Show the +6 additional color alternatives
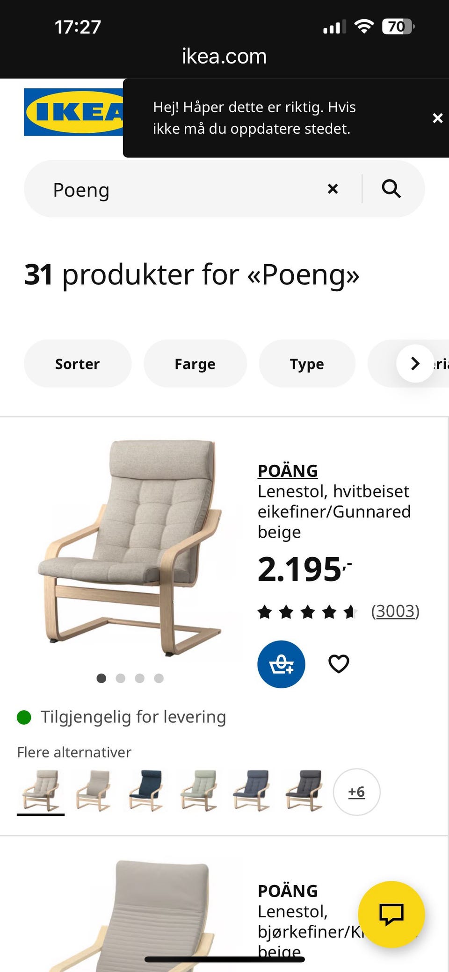 [356, 792]
